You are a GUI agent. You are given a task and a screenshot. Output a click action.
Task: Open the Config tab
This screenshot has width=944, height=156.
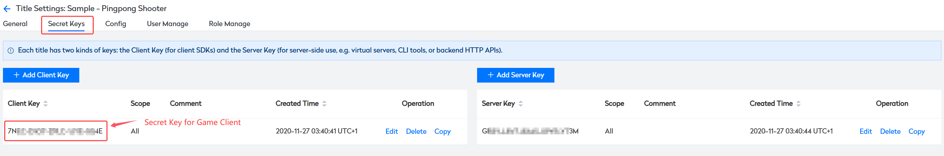115,24
